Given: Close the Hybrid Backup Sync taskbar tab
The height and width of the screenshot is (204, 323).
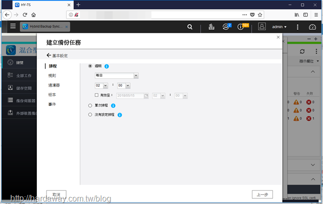Looking at the screenshot, I should pyautogui.click(x=67, y=27).
